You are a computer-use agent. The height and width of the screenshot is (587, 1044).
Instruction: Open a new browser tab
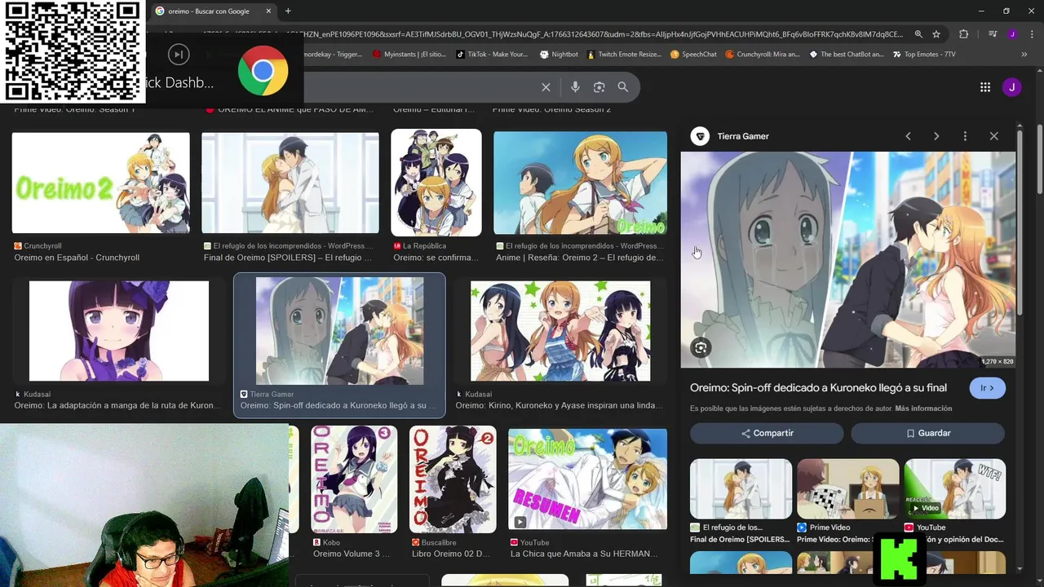coord(288,11)
